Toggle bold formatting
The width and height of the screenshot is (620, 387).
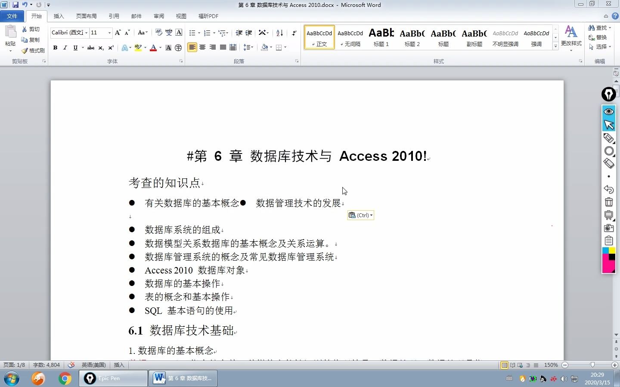pos(55,48)
